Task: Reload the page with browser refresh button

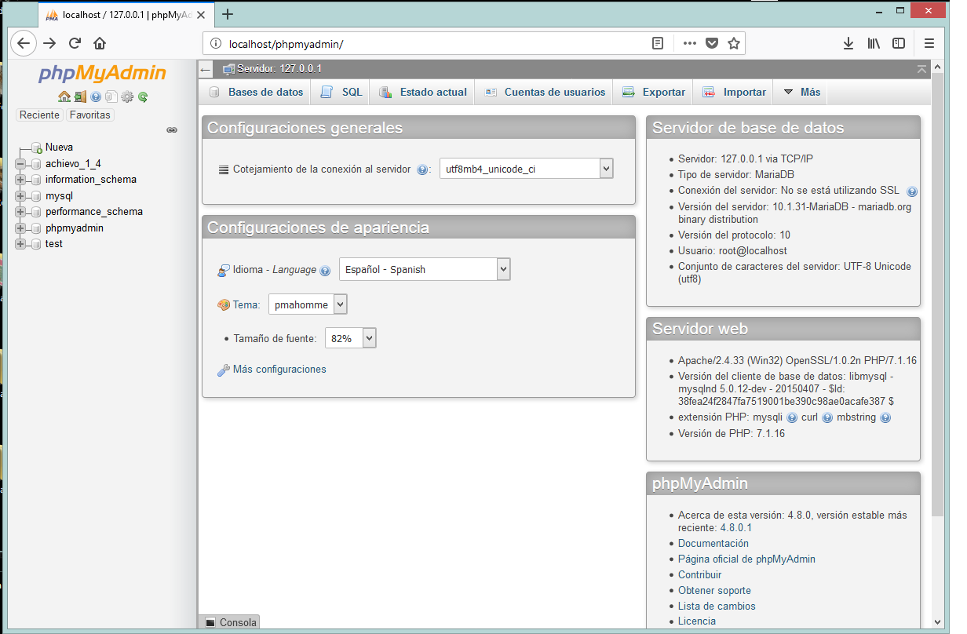Action: (75, 44)
